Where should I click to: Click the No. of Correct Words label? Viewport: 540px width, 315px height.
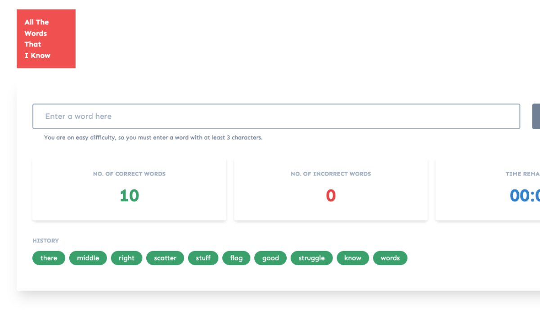pos(129,174)
